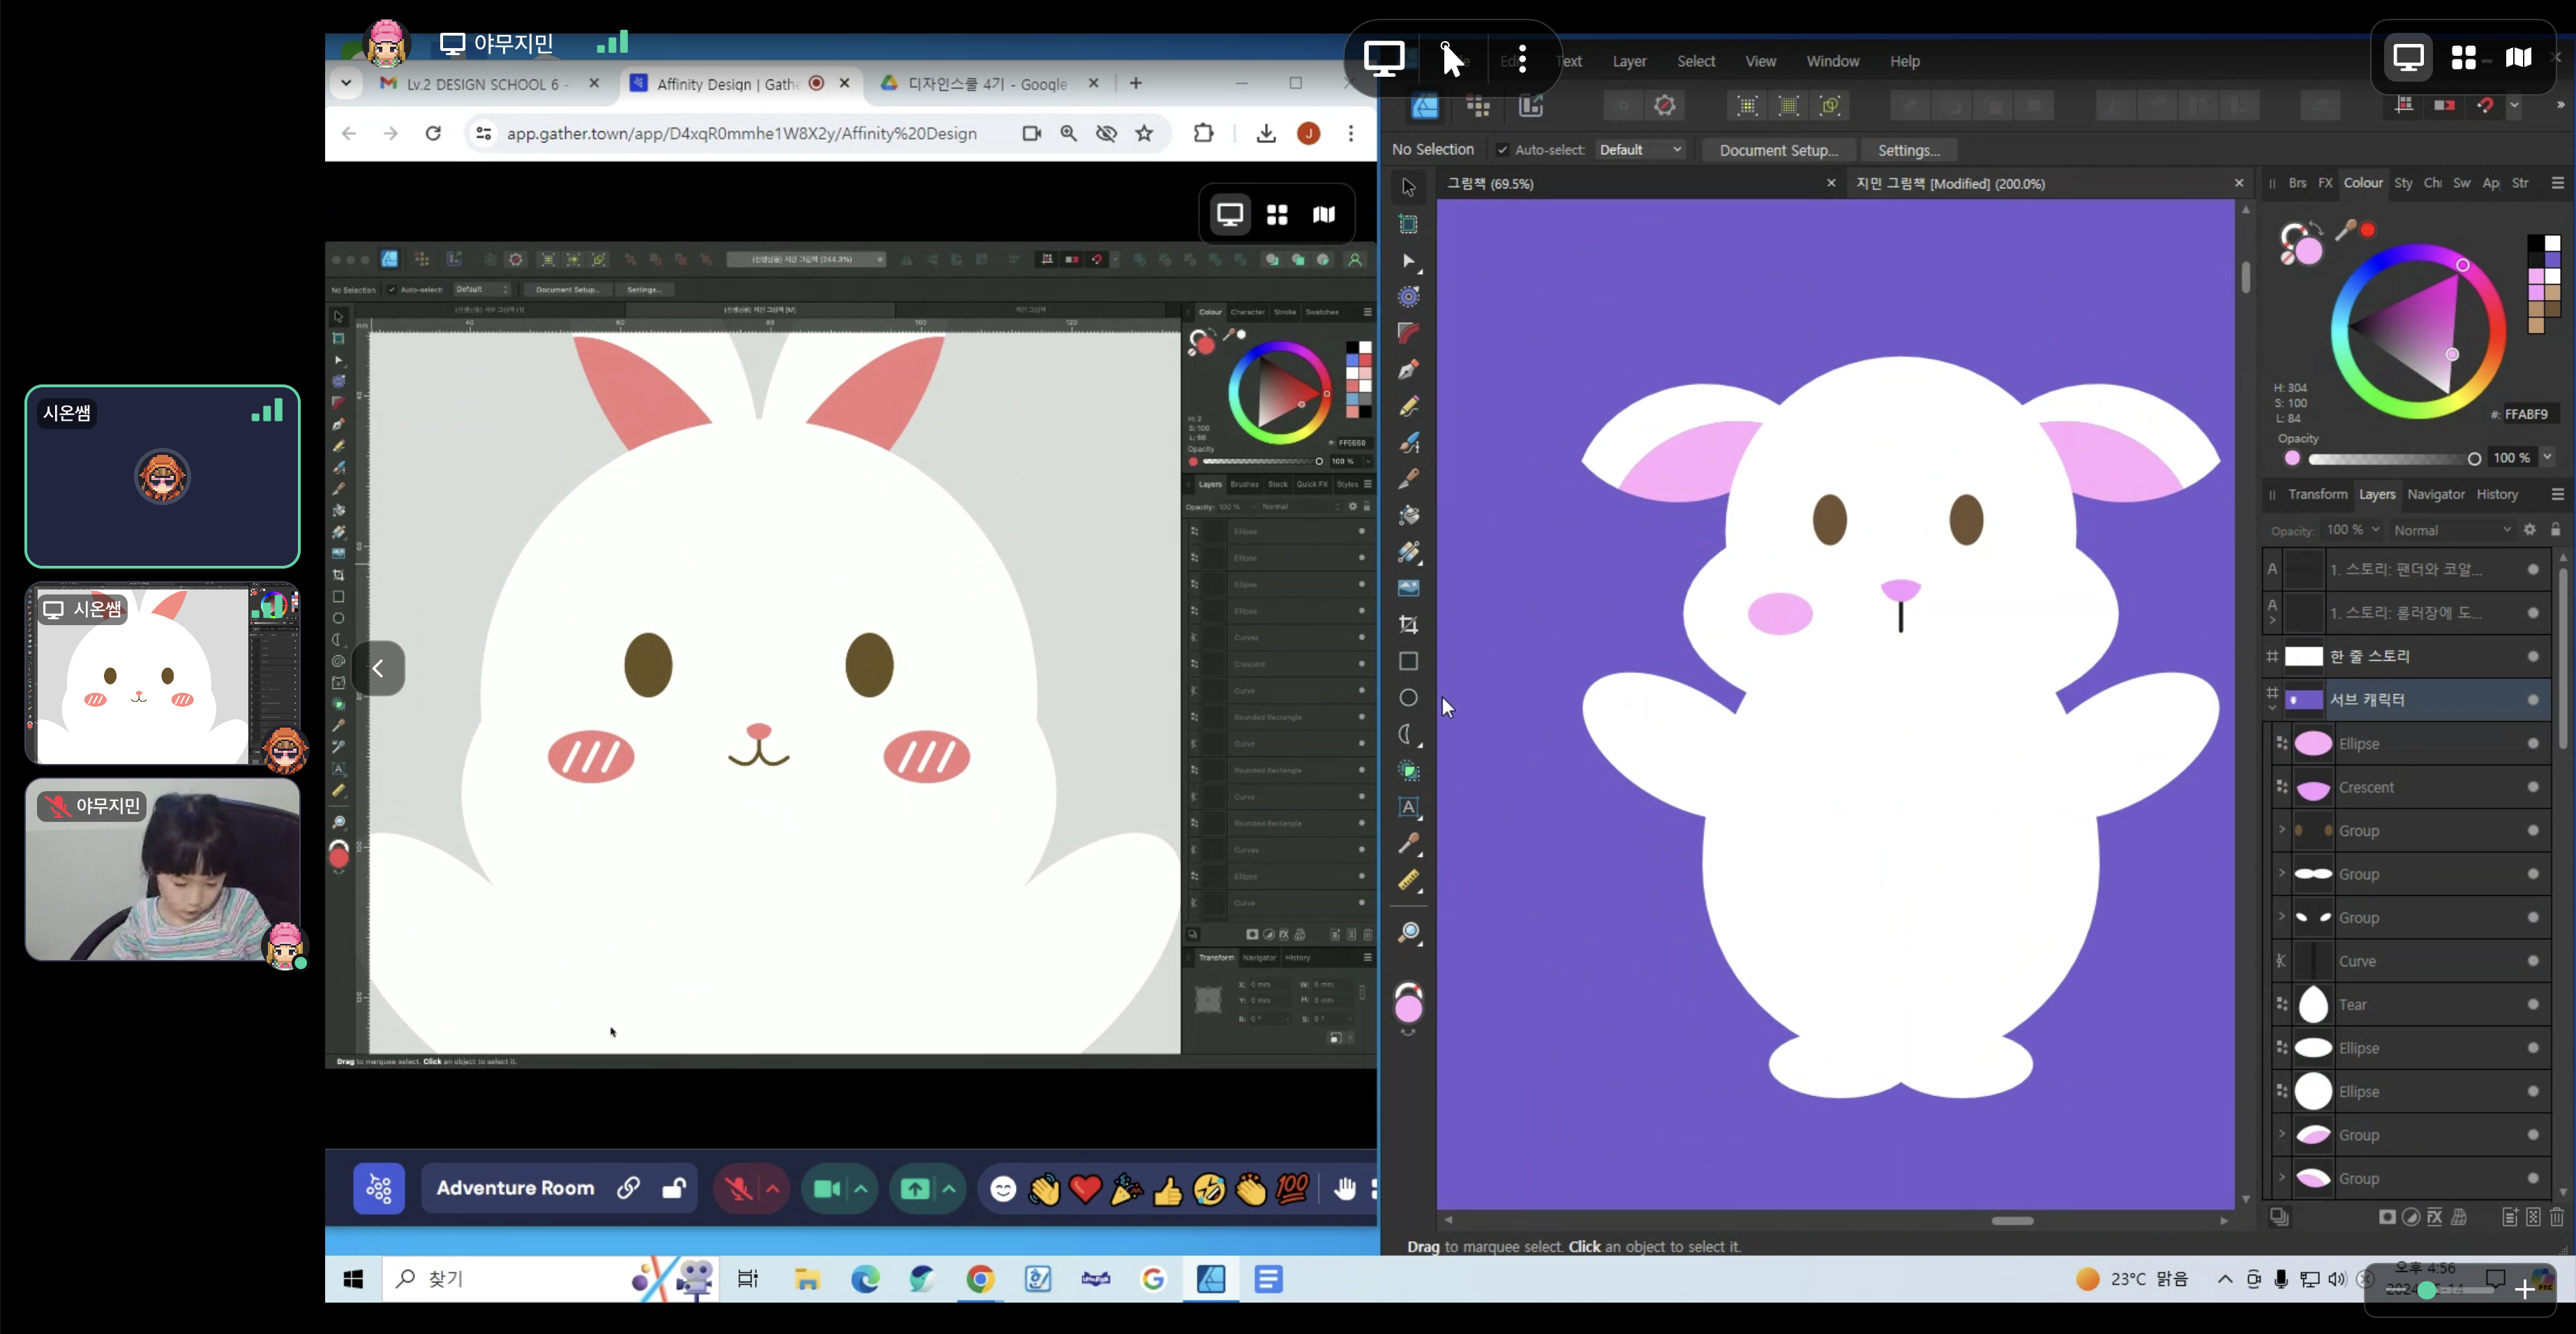Open the snapping options dropdown arrow
This screenshot has width=2576, height=1334.
click(x=2513, y=105)
